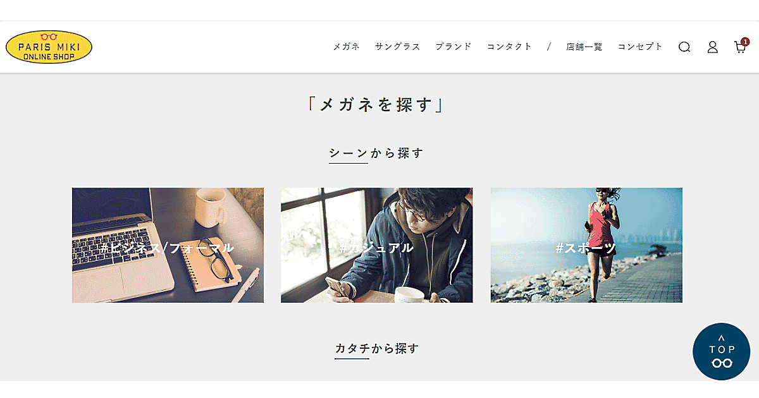This screenshot has width=759, height=398.
Task: Click the TOP back-to-top button
Action: pyautogui.click(x=722, y=352)
